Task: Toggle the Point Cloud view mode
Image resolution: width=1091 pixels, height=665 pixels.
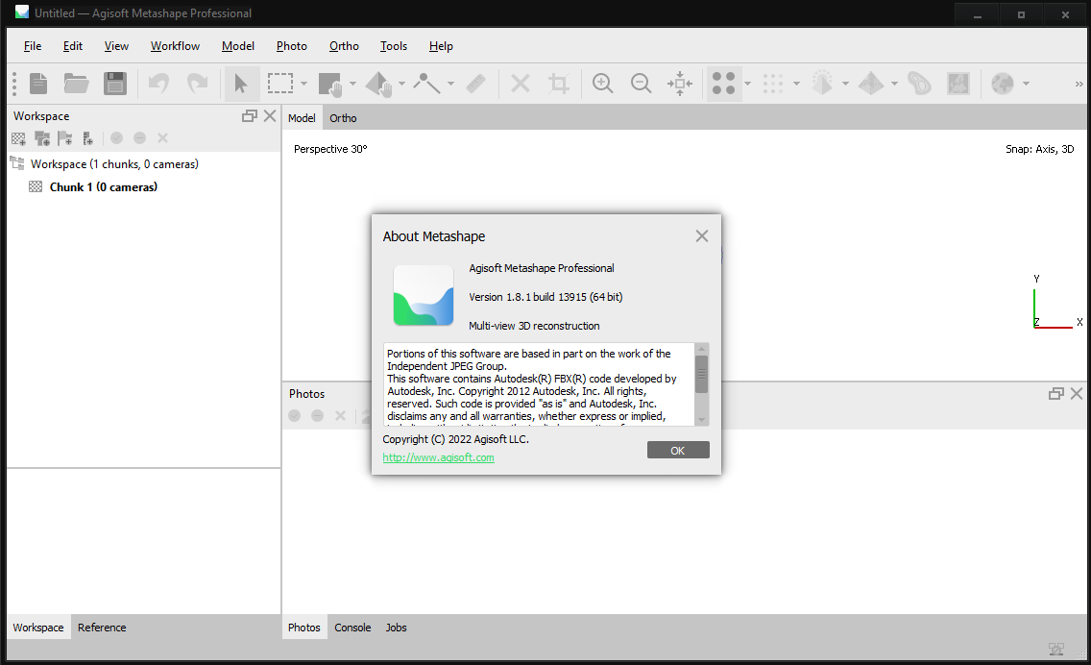Action: (723, 84)
